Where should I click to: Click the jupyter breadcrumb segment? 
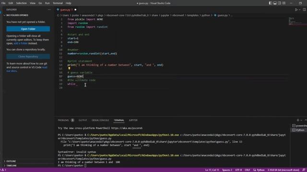click(x=165, y=15)
